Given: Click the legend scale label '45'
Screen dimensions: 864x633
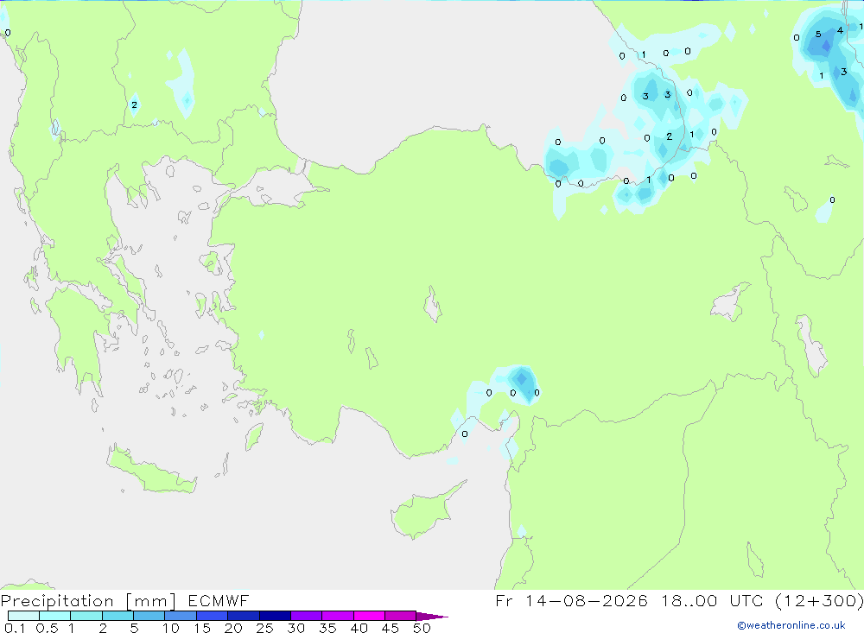Looking at the screenshot, I should [391, 628].
